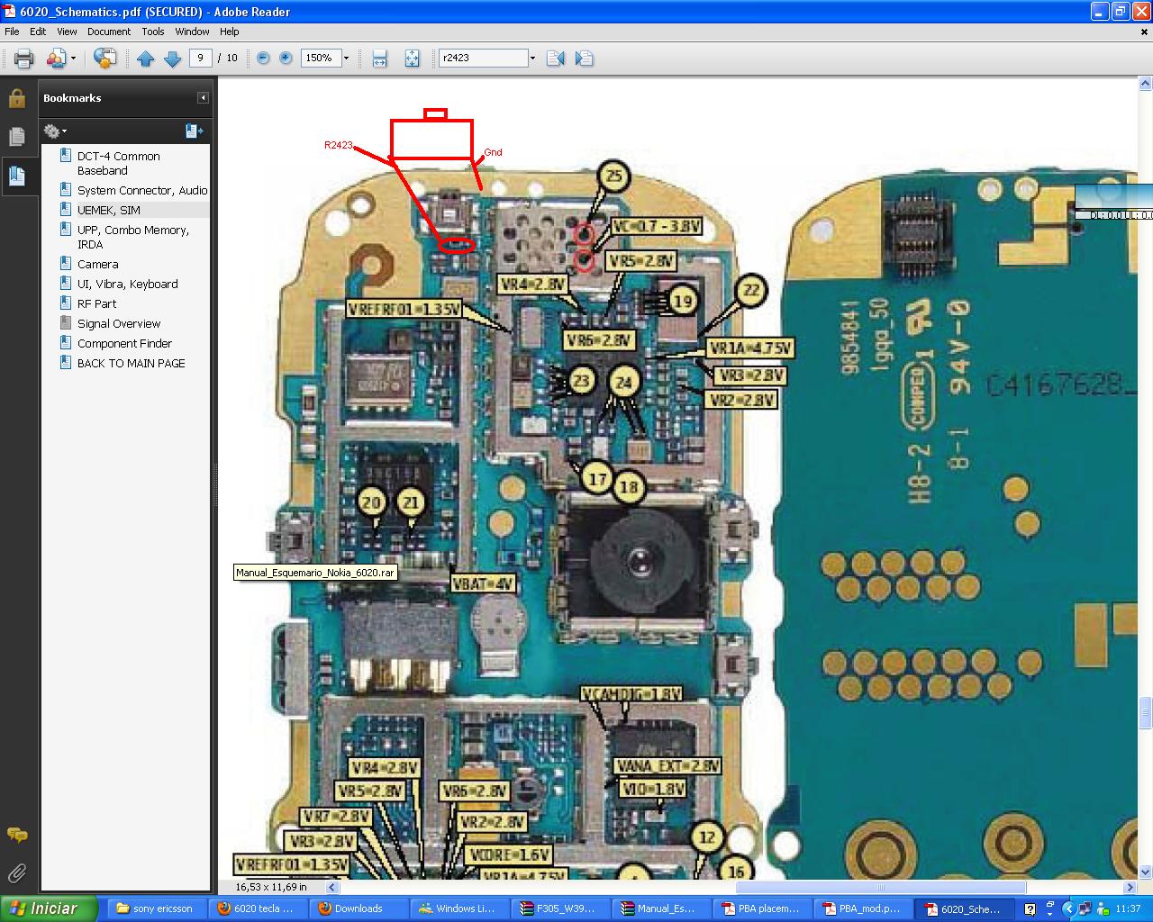Switch to Manual_Es WinRAR taskbar window

point(660,908)
